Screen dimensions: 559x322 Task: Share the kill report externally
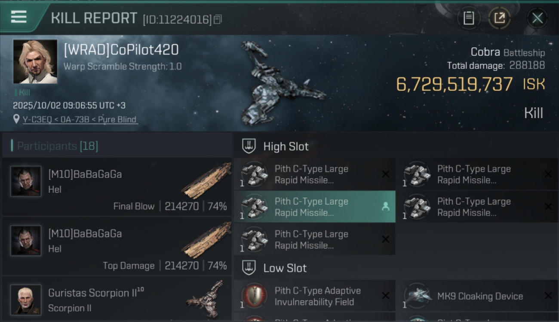click(x=499, y=18)
